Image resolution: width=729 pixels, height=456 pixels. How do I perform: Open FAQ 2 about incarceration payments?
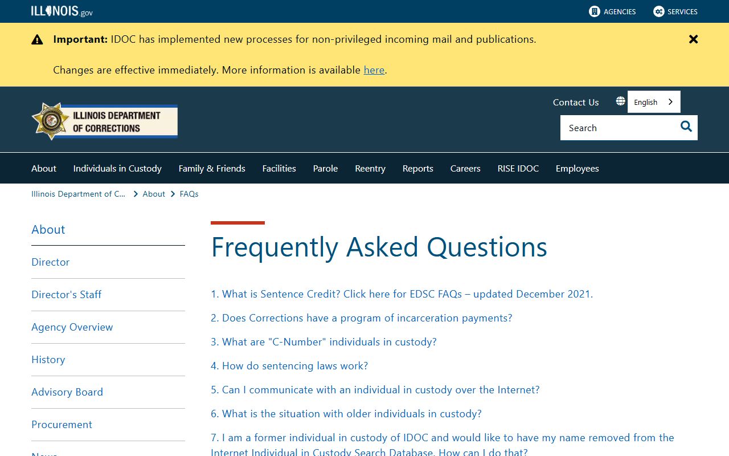(362, 318)
